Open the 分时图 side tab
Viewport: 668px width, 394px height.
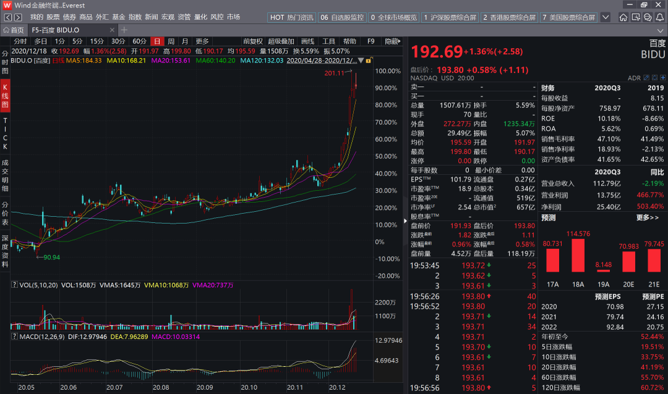(5, 62)
